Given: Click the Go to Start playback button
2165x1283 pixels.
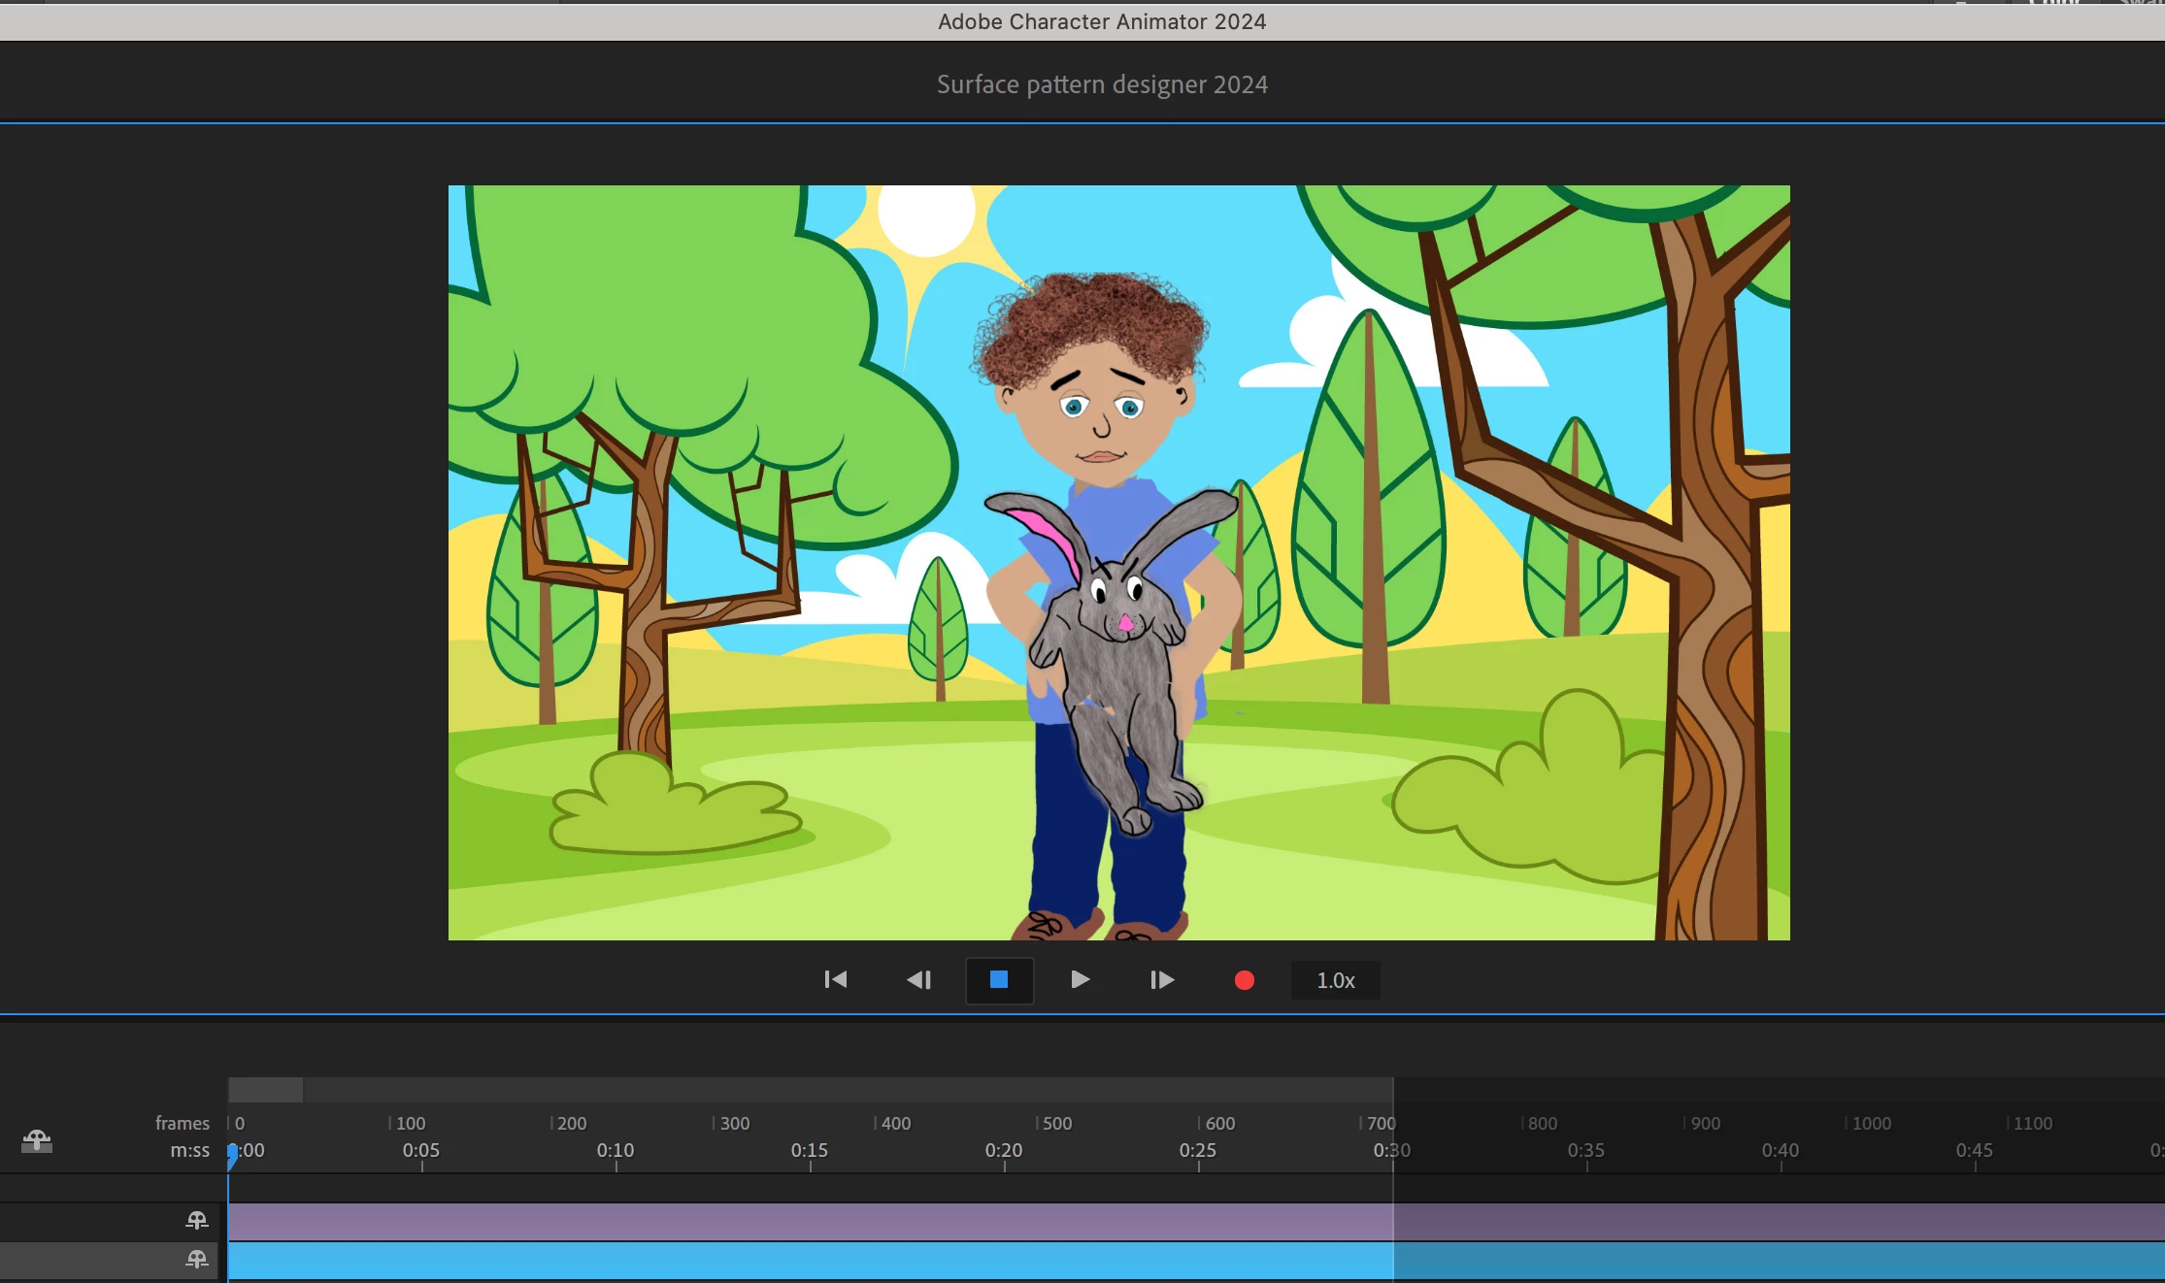Looking at the screenshot, I should pos(835,980).
